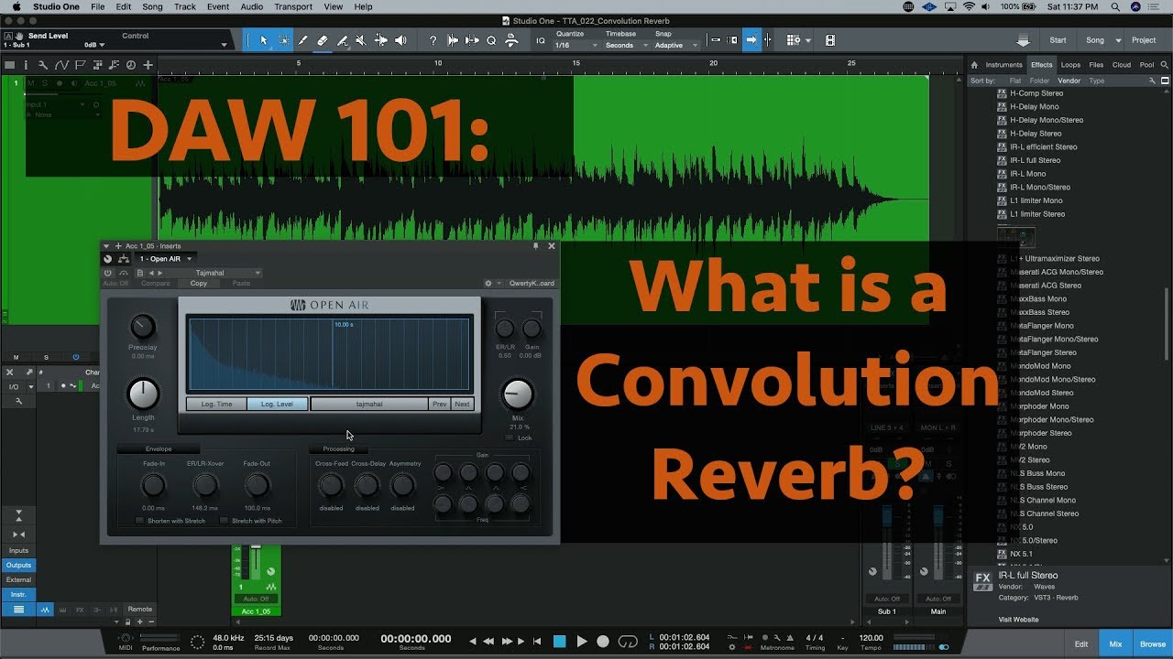Click the Compare button in plugin header
The height and width of the screenshot is (659, 1173).
point(155,284)
